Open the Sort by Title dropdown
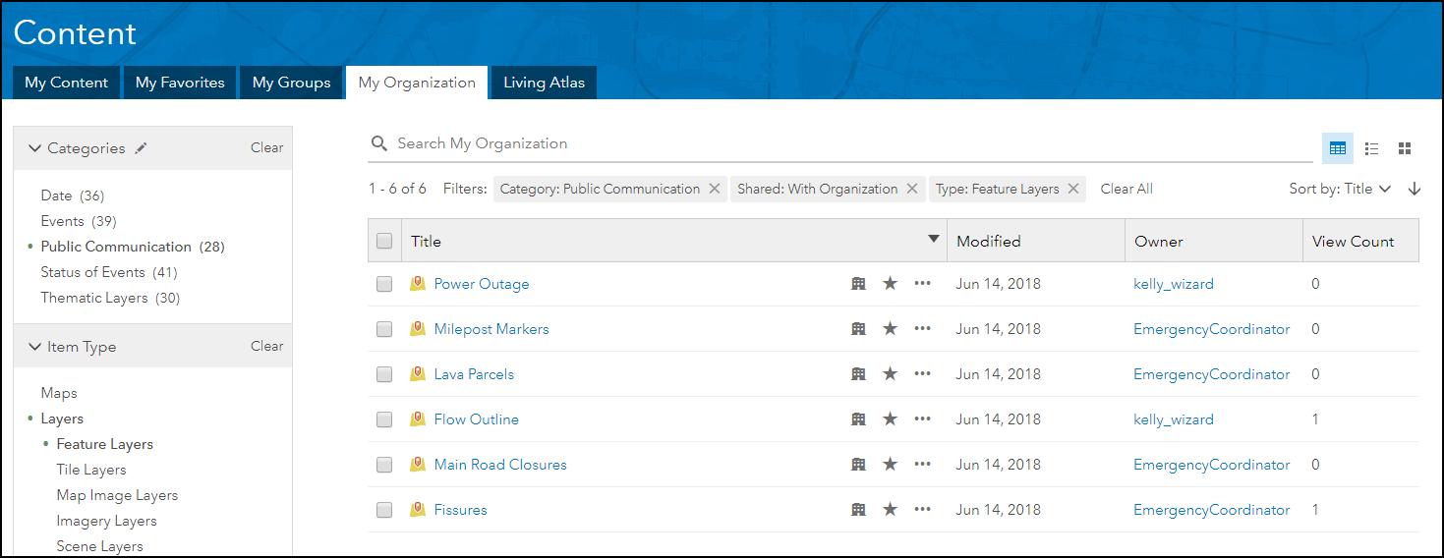The width and height of the screenshot is (1444, 558). (x=1340, y=189)
